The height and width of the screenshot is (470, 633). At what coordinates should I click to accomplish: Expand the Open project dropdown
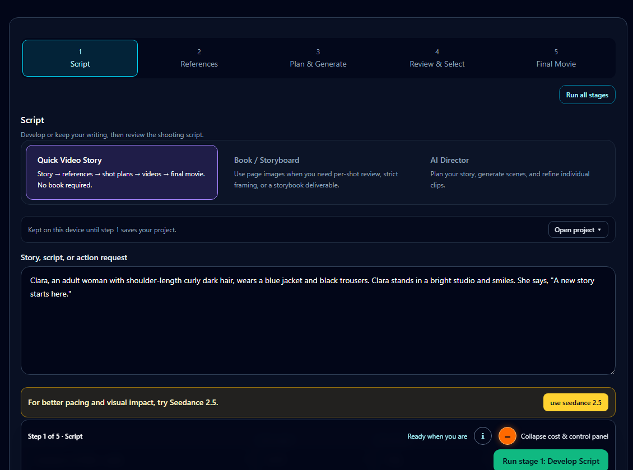coord(578,230)
